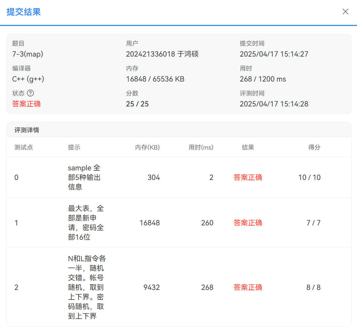Click the C++ (g++) compiler value
The image size is (357, 327).
click(x=28, y=79)
